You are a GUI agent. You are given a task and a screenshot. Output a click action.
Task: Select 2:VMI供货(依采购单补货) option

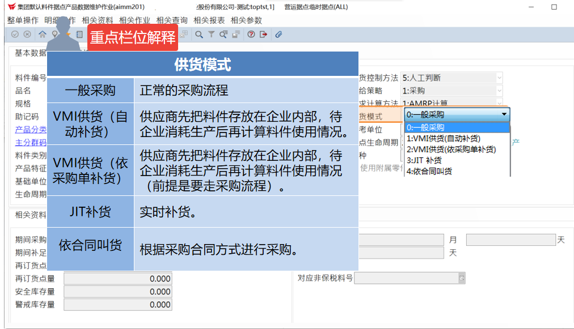(457, 149)
